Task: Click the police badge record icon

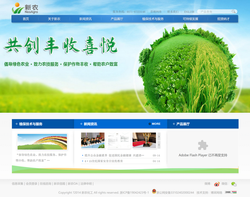Action: coord(154,192)
